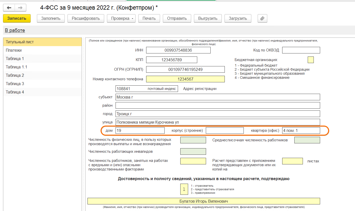Screen dimensions: 355x211
Task: Click the город field Троицк г
Action: point(218,114)
